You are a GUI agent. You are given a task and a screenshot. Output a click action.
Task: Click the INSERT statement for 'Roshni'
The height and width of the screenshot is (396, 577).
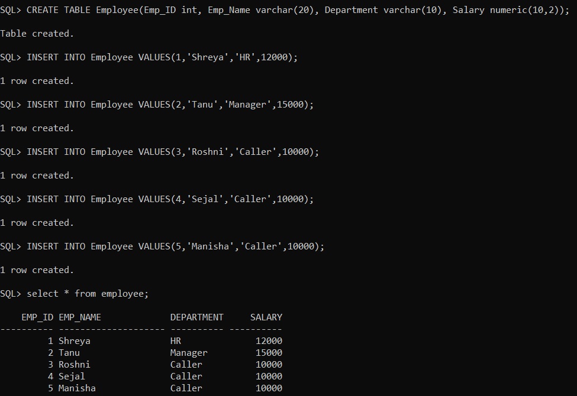(x=159, y=152)
